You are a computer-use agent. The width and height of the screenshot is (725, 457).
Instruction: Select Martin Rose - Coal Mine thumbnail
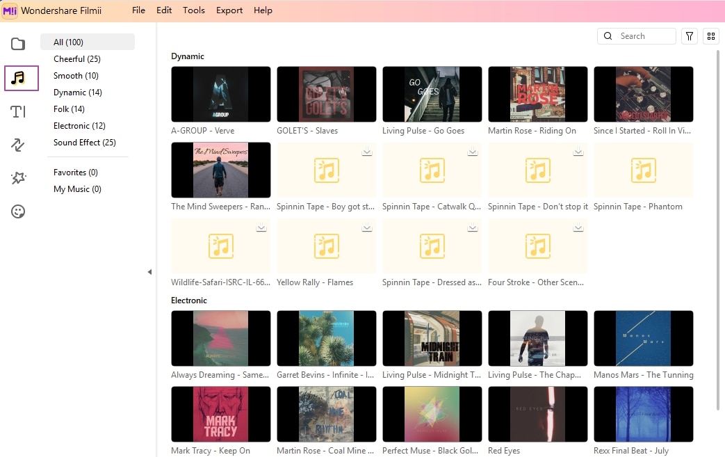click(327, 415)
